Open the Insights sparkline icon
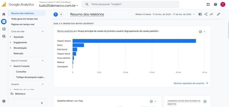Screen dimensions: 229x107 tap(211, 14)
